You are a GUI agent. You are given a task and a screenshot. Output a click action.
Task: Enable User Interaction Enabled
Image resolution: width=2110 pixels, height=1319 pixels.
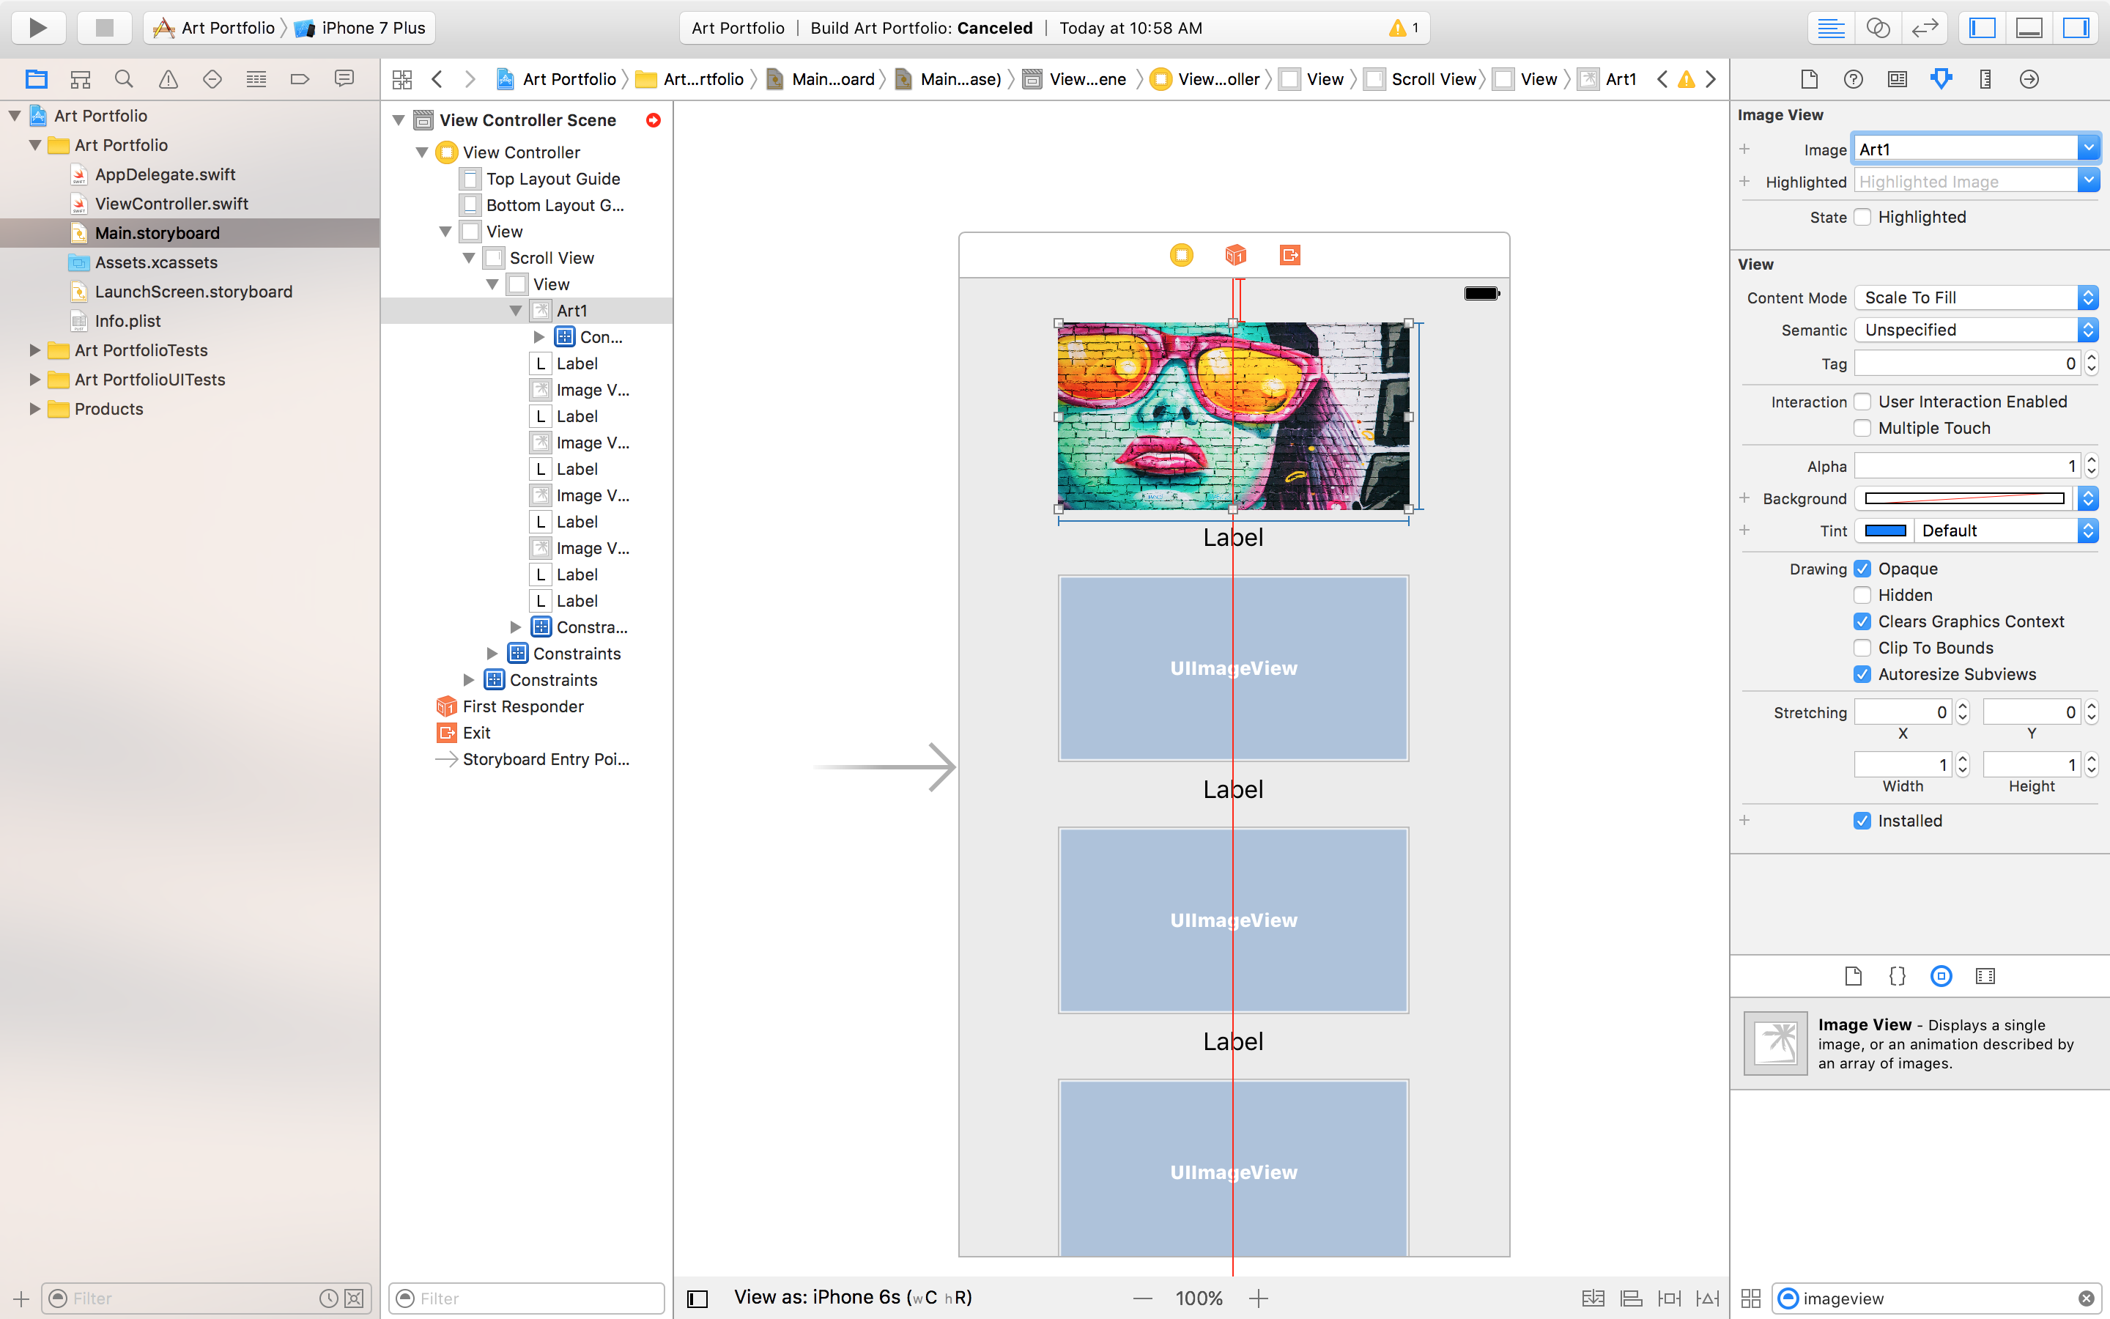coord(1863,402)
